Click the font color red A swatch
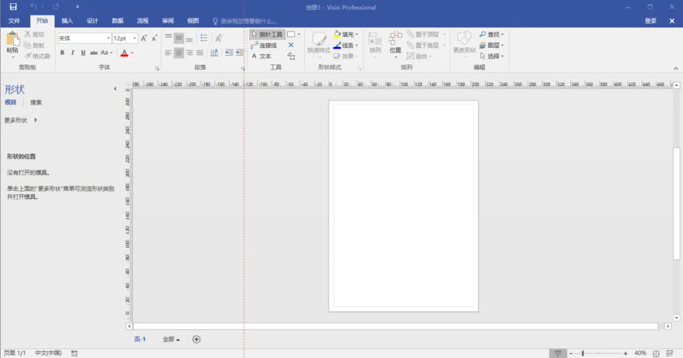683x358 pixels. (x=125, y=53)
